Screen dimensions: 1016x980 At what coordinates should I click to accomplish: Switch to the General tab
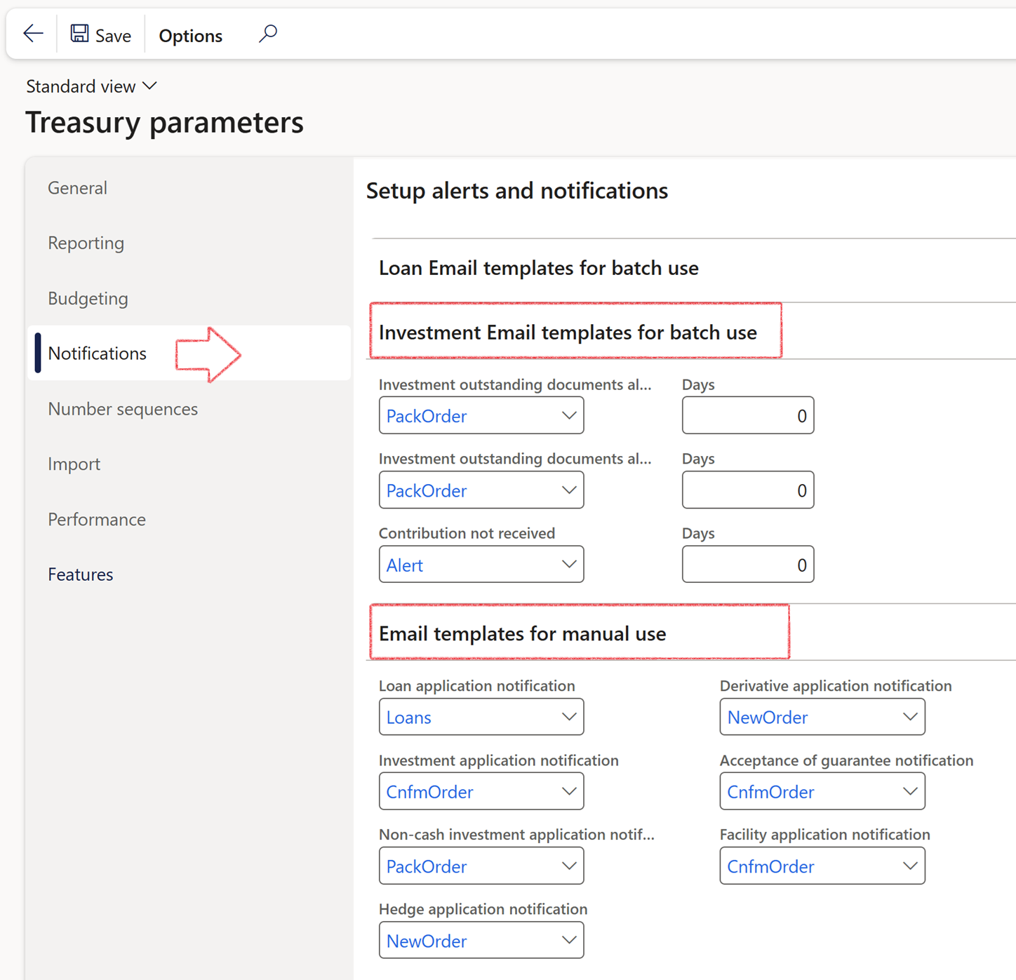(x=77, y=188)
